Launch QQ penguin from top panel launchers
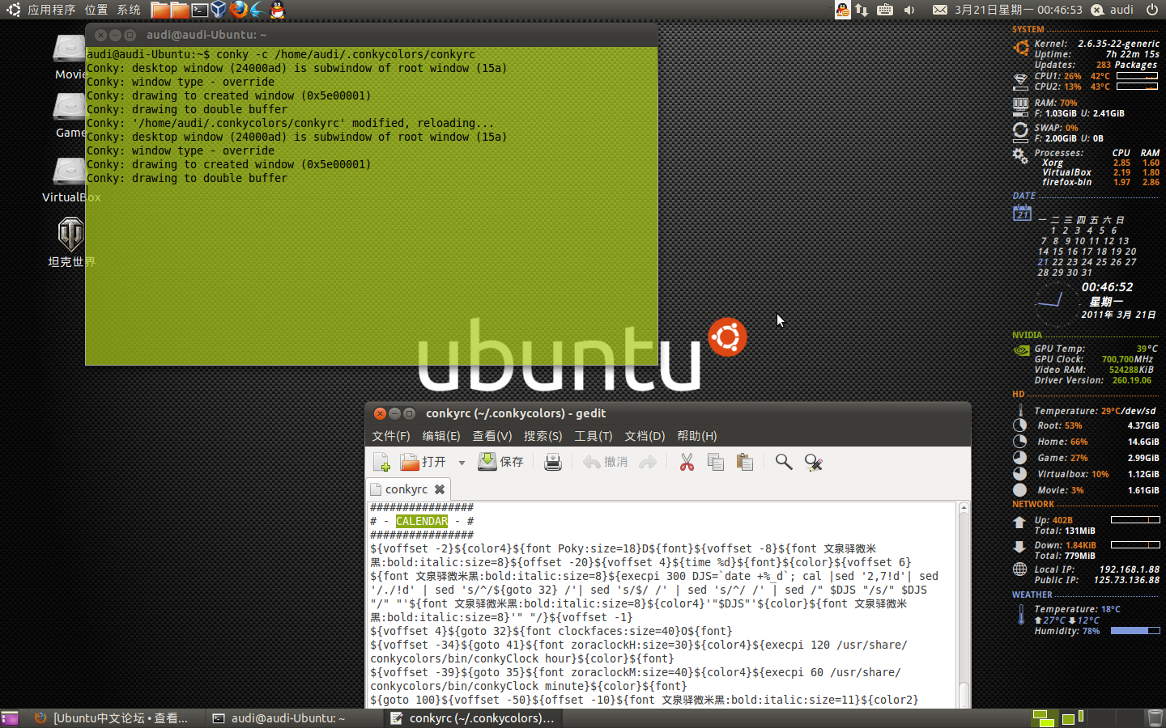The image size is (1166, 728). tap(277, 10)
